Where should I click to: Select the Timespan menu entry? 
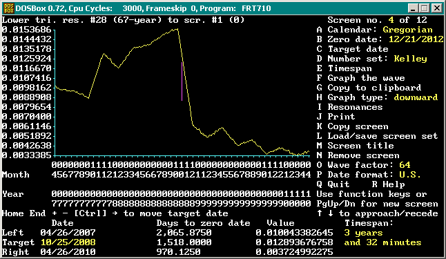click(345, 68)
